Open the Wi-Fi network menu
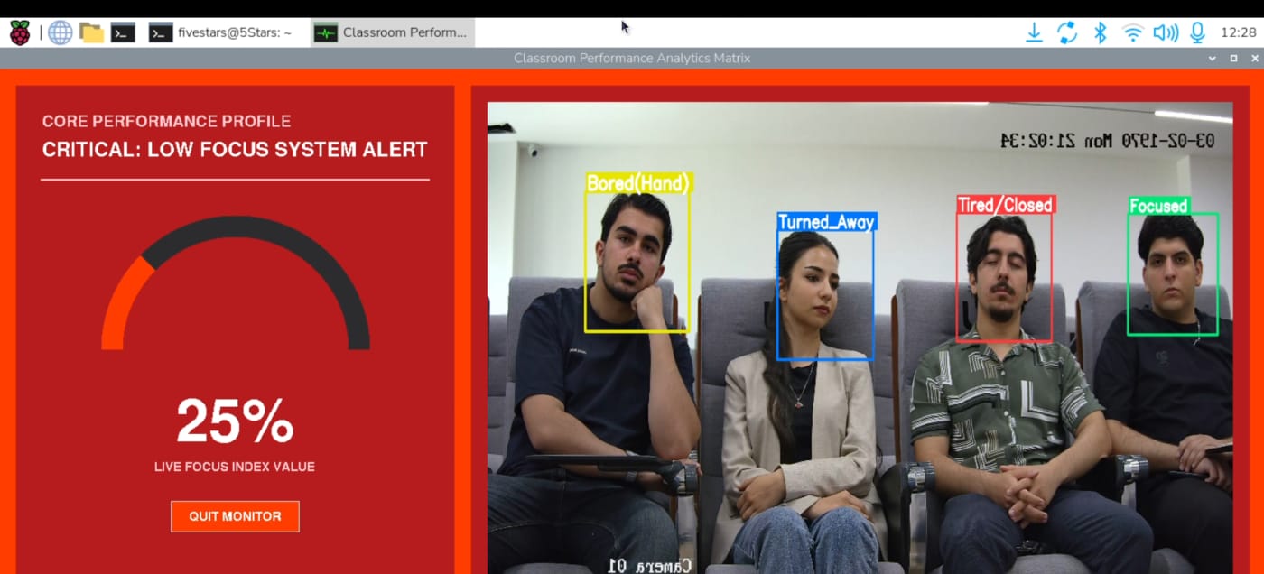 point(1132,33)
